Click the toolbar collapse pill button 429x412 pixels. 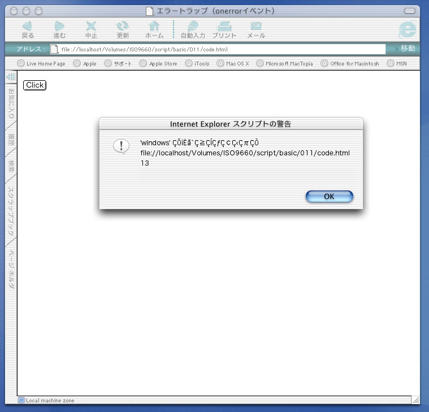(x=410, y=11)
